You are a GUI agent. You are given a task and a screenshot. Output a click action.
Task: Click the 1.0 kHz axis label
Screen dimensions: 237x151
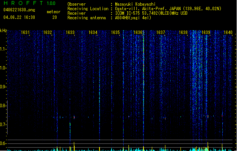point(3,68)
